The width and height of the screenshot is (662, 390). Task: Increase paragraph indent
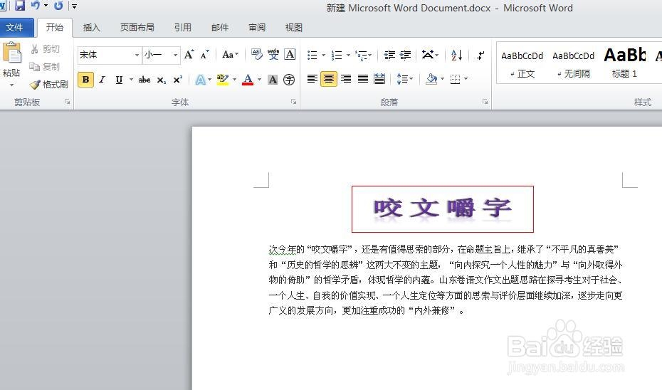pyautogui.click(x=406, y=55)
